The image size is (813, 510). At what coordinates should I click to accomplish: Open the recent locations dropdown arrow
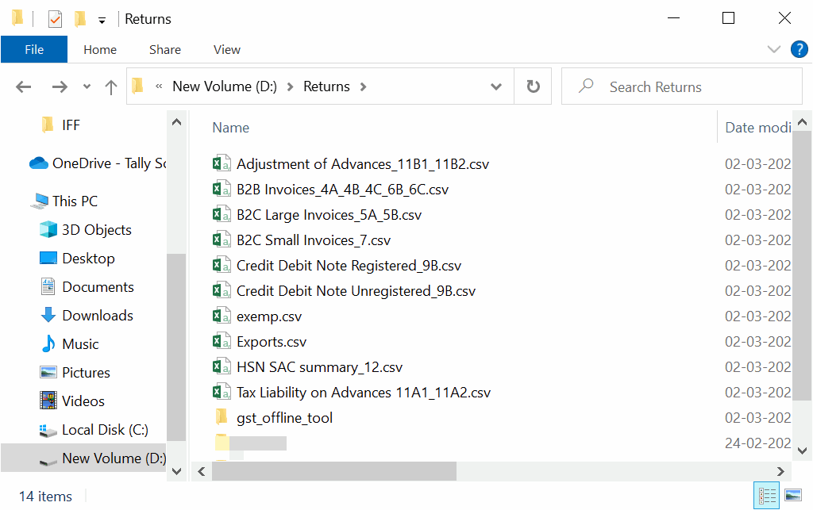(x=87, y=86)
